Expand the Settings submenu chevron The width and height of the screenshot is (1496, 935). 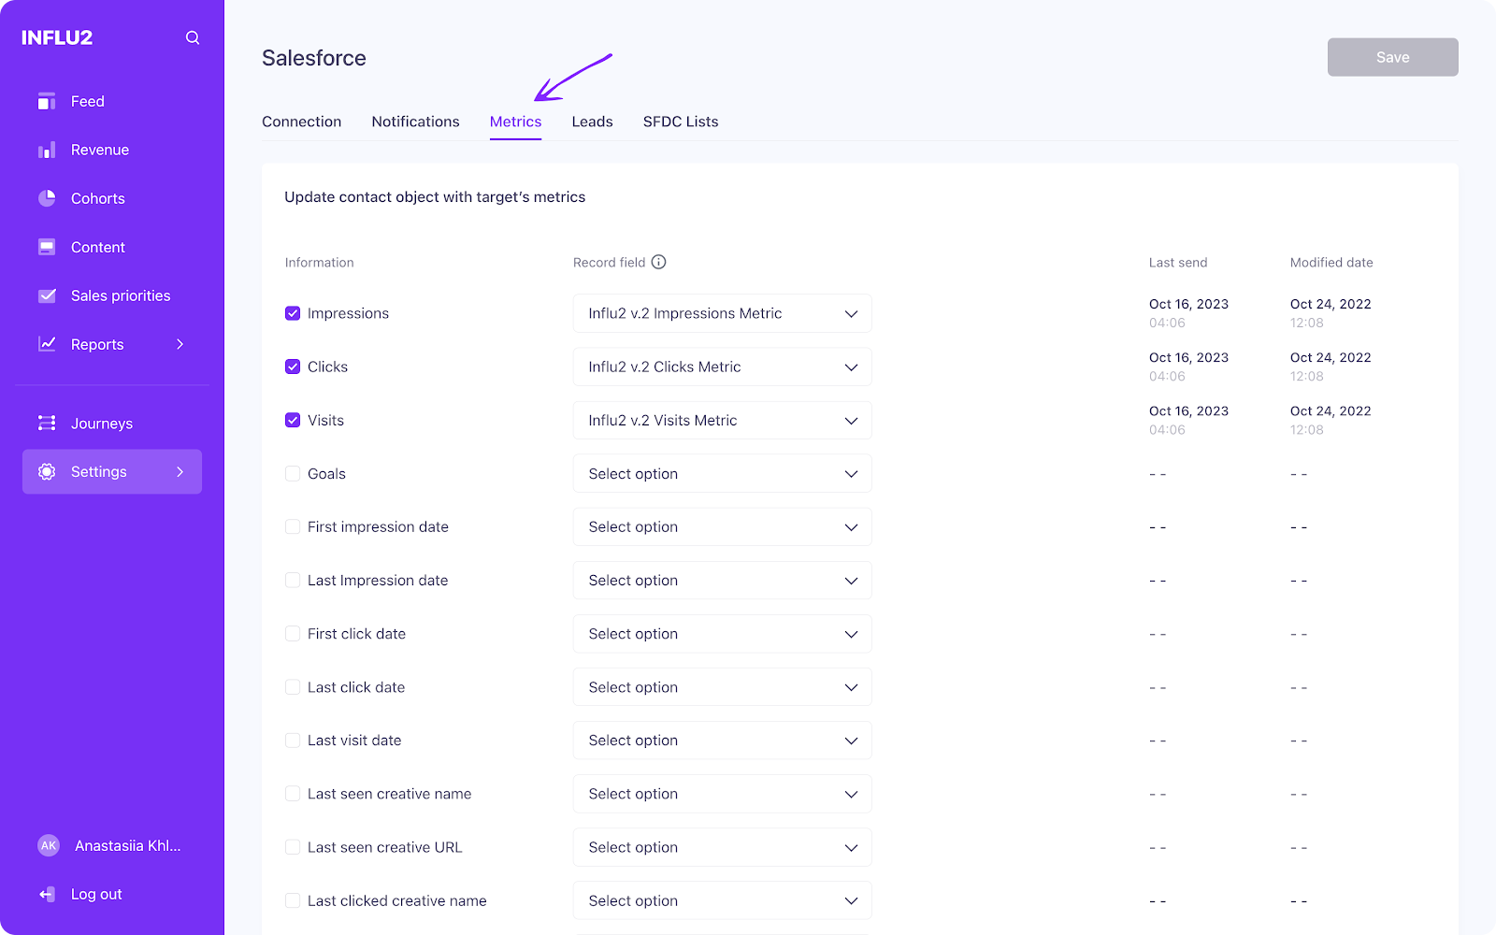coord(180,472)
